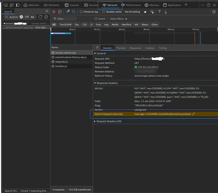Select the strict-transport-security search match

coord(26,27)
